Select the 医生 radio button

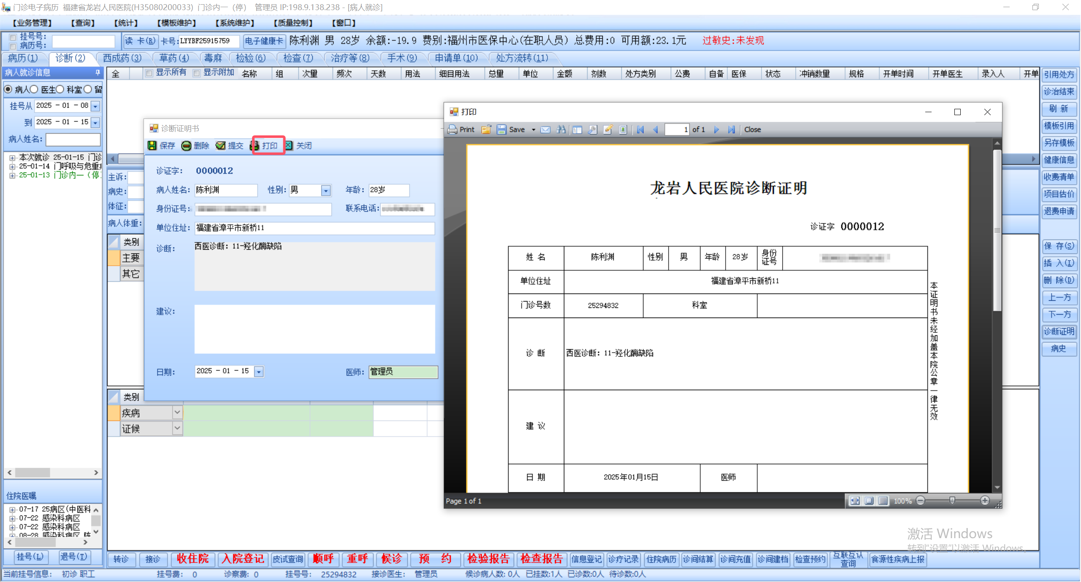tap(35, 89)
